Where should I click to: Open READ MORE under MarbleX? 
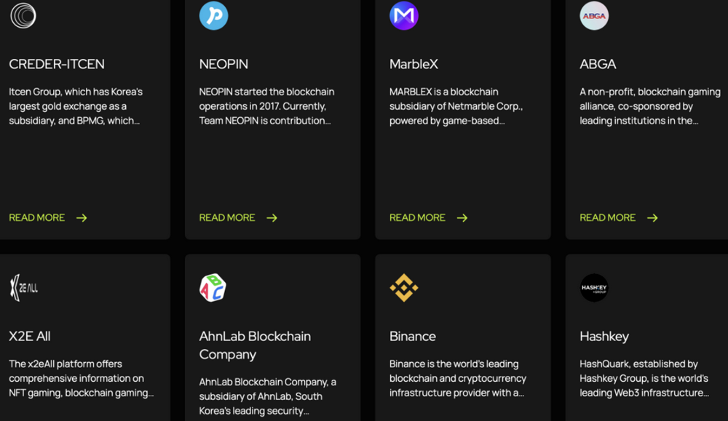click(417, 217)
